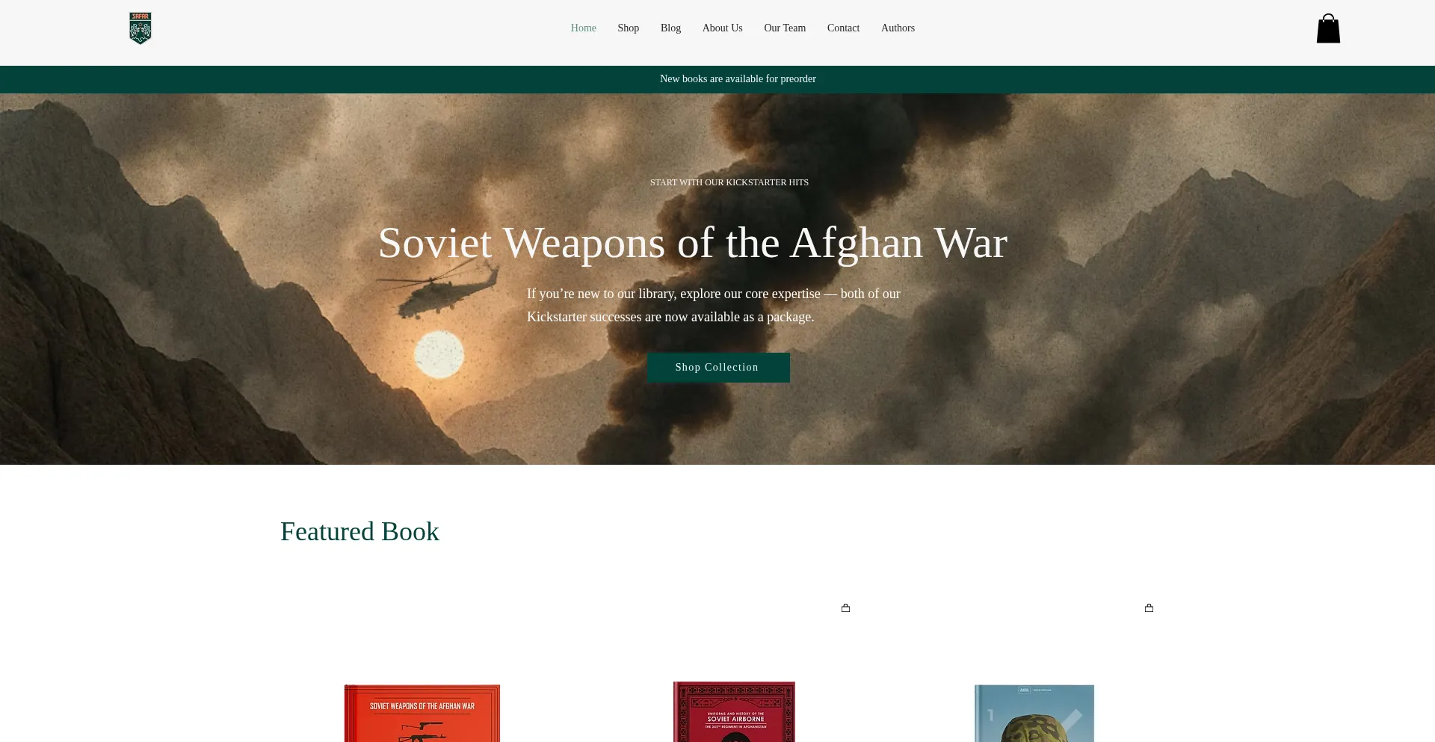The image size is (1435, 742).
Task: Open the Authors page
Action: point(898,28)
